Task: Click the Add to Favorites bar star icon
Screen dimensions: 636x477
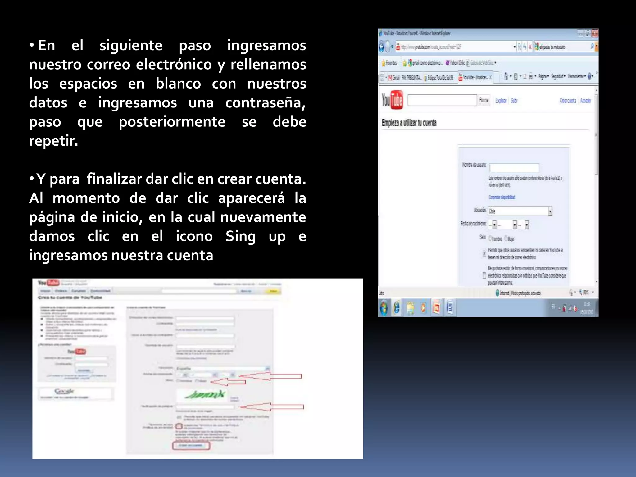Action: click(x=404, y=63)
